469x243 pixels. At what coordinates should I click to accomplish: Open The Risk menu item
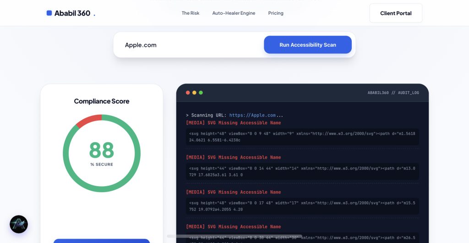(191, 13)
